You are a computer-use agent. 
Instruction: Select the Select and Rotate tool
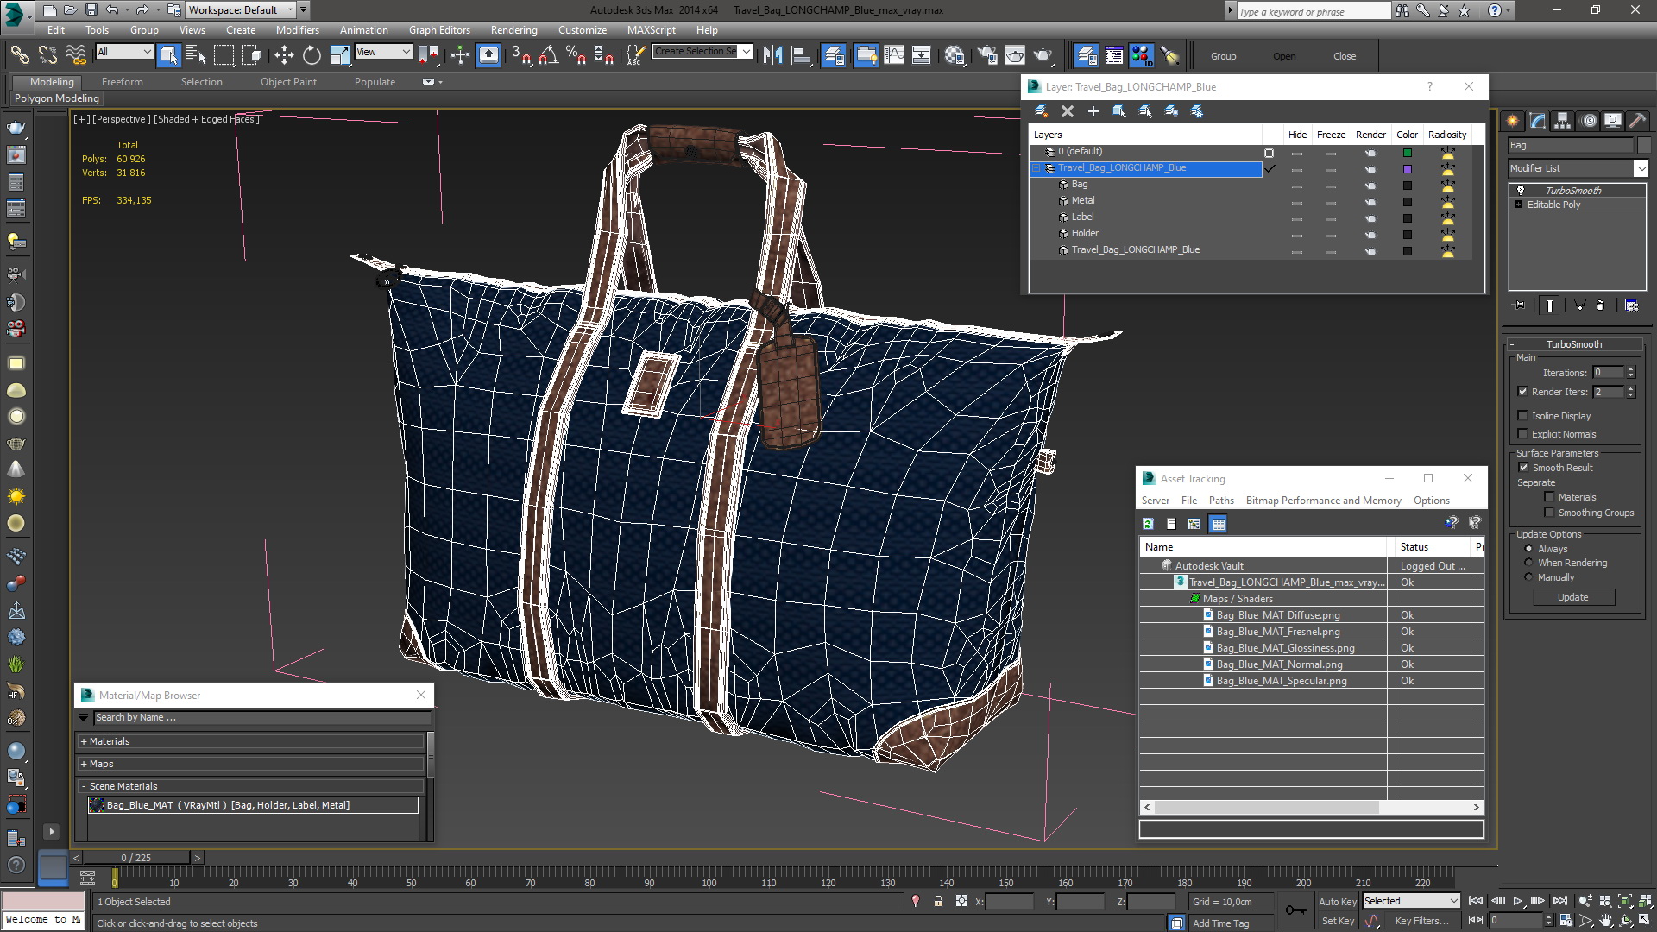(312, 55)
